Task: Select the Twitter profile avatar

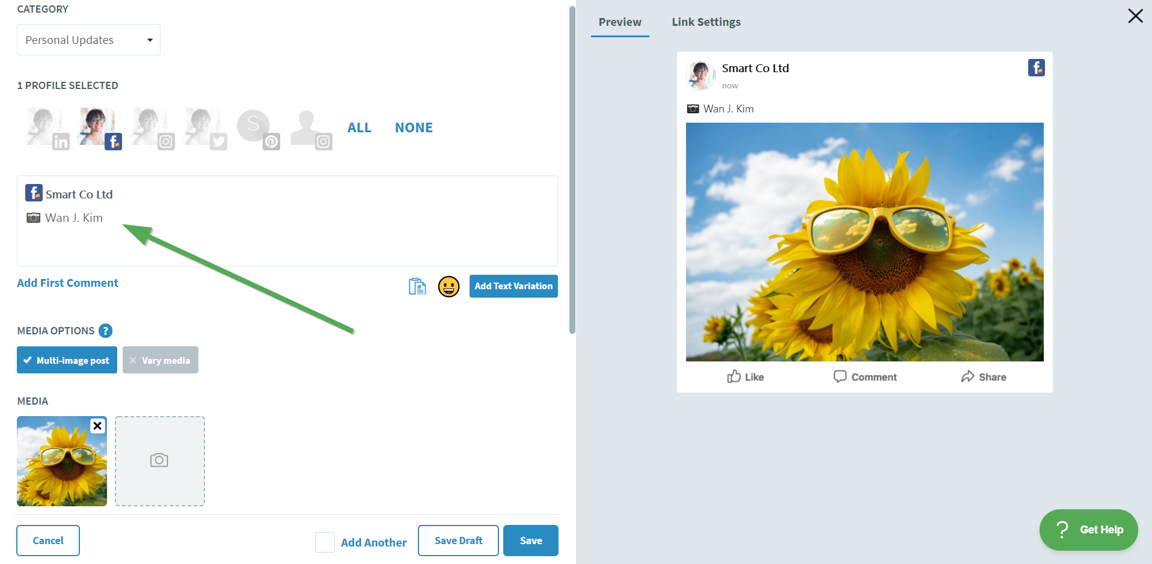Action: (x=203, y=126)
